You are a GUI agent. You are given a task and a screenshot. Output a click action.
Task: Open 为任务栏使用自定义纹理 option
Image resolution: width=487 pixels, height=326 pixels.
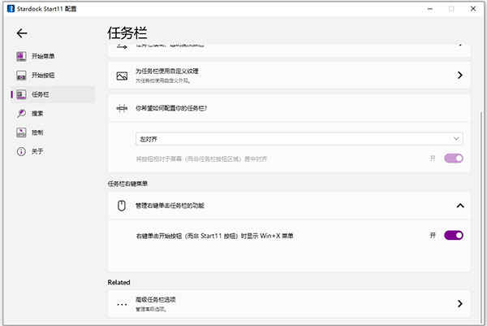pos(289,76)
